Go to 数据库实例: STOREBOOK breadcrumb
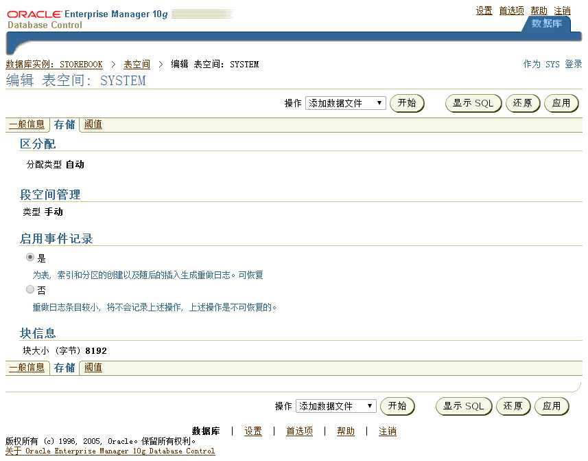Viewport: 588px width, 461px height. click(54, 64)
